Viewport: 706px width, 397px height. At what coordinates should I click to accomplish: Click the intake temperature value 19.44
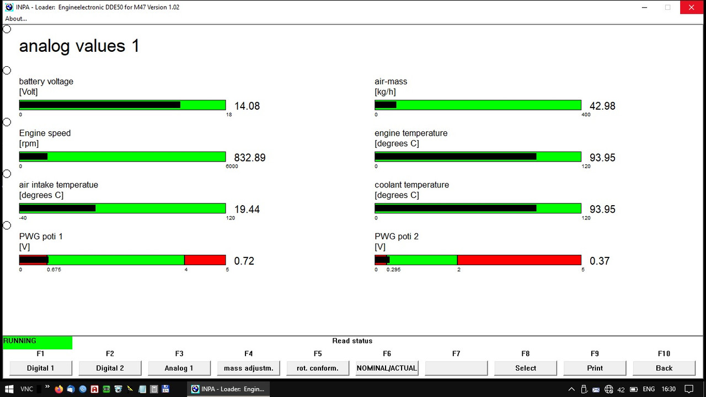(247, 210)
